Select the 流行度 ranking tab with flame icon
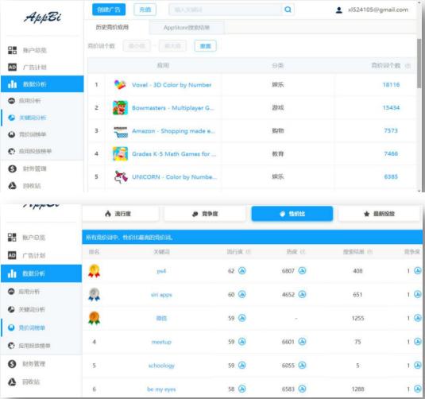This screenshot has width=425, height=399. coord(121,214)
